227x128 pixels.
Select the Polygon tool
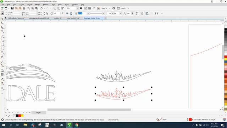(2, 52)
